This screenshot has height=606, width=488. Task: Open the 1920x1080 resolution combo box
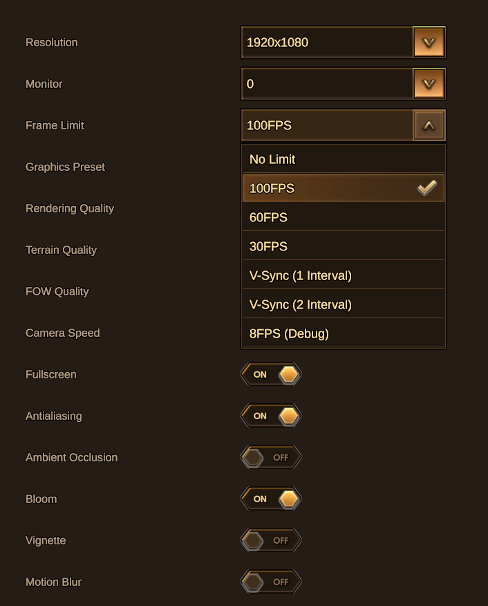point(328,43)
